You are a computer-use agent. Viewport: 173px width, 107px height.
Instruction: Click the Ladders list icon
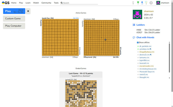(x=134, y=25)
